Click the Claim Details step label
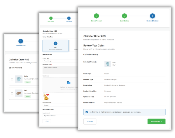175x138 pixels. click(x=124, y=21)
